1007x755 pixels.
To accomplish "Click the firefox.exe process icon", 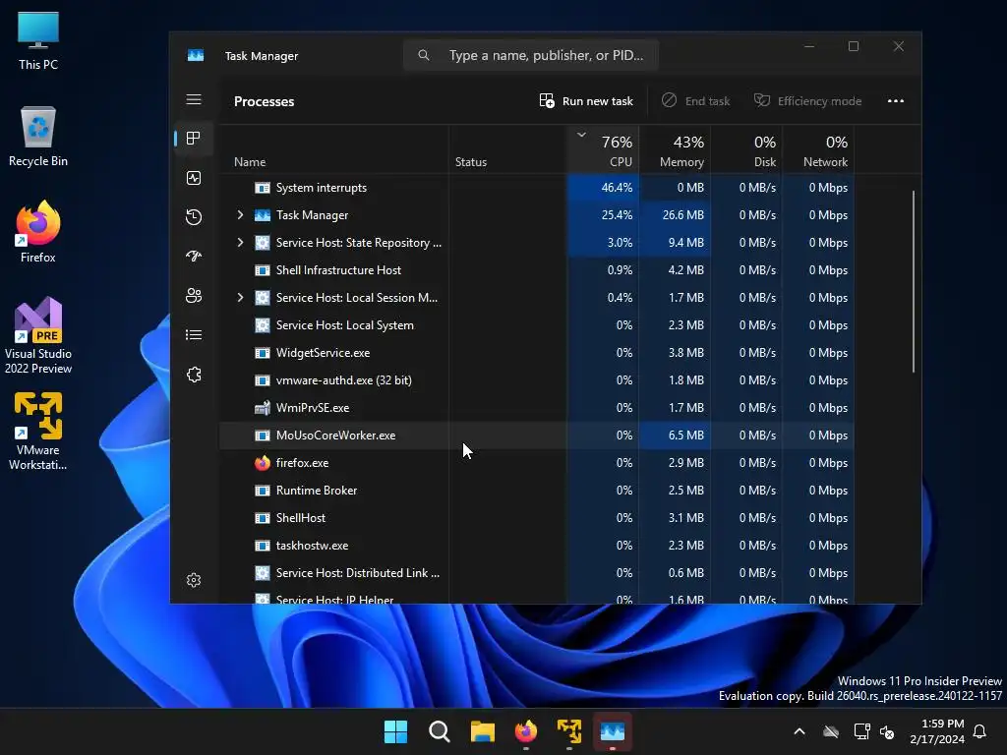I will click(262, 463).
